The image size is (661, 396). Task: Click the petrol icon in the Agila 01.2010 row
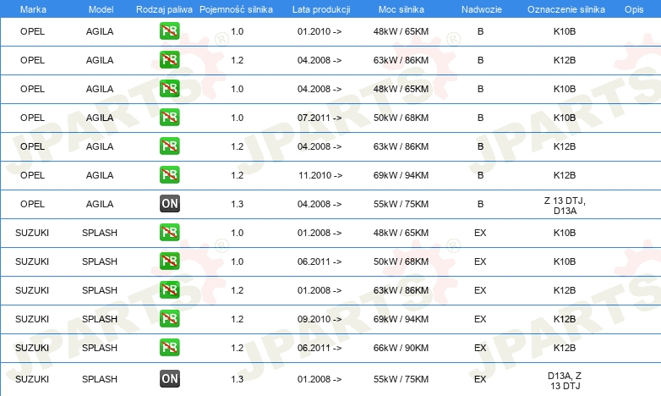(x=169, y=31)
